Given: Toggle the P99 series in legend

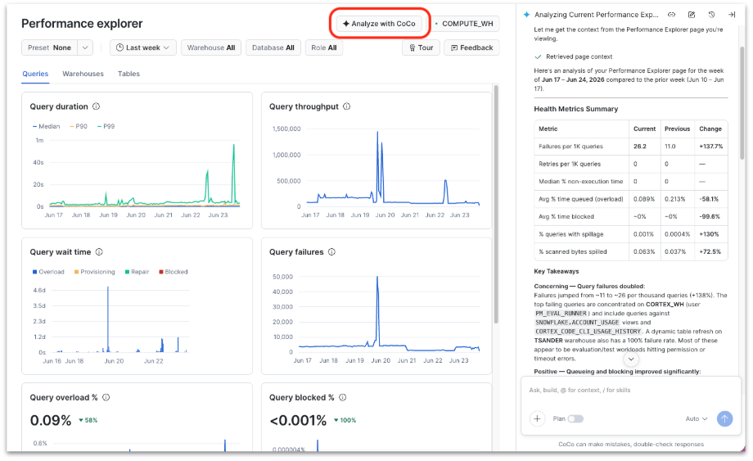Looking at the screenshot, I should pyautogui.click(x=106, y=126).
